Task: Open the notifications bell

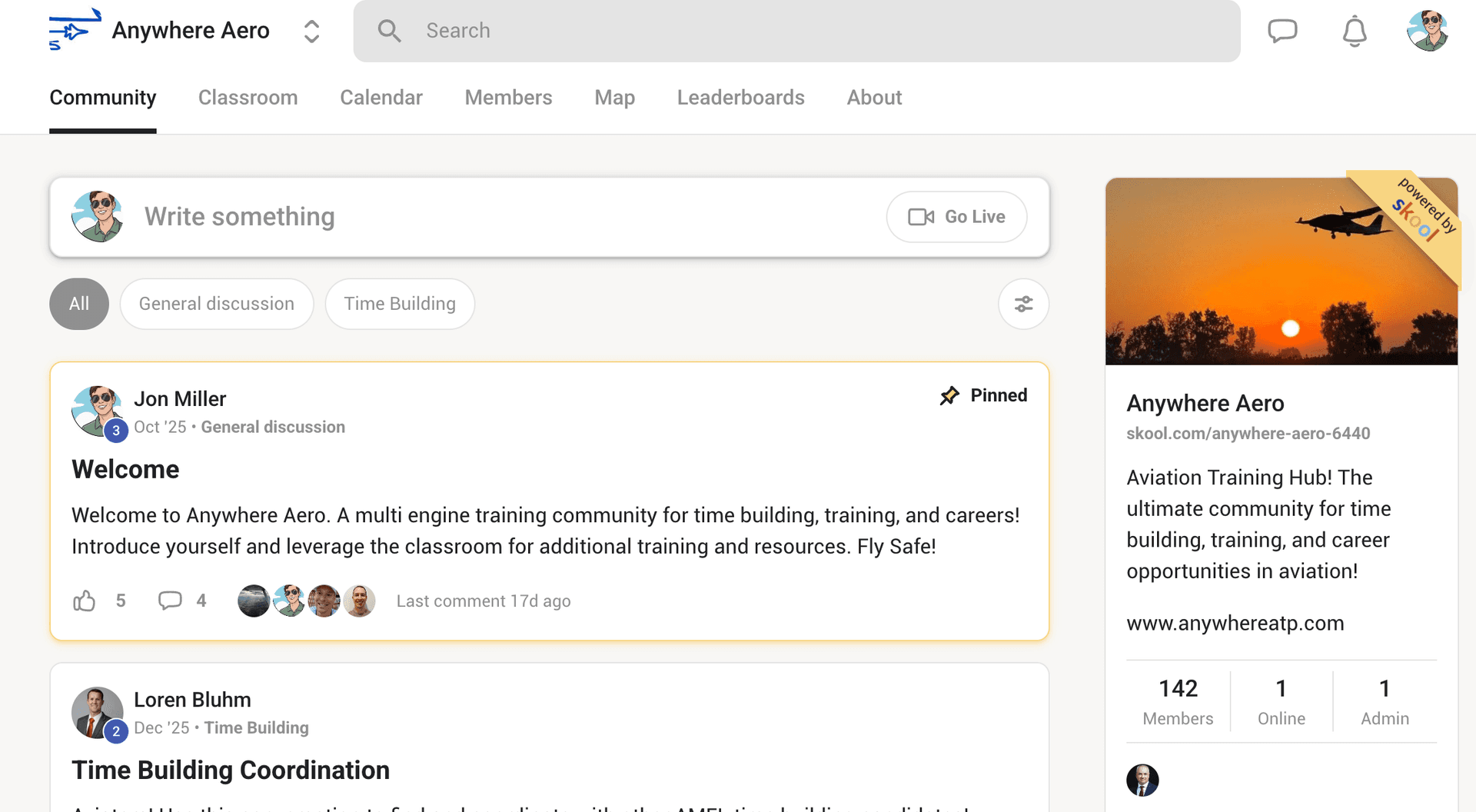Action: pyautogui.click(x=1354, y=31)
